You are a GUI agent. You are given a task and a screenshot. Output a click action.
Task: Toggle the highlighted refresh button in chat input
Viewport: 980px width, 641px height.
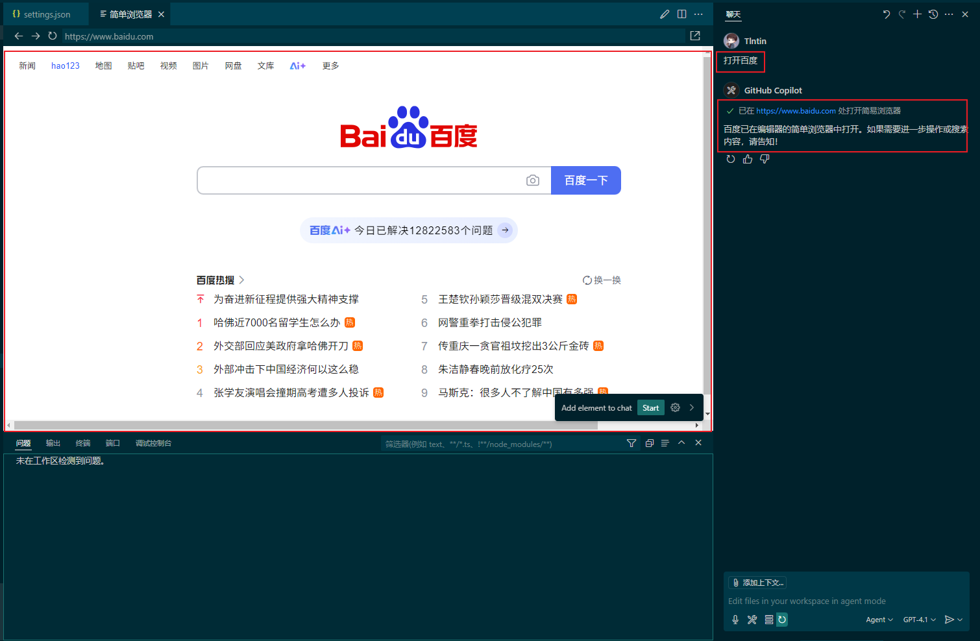click(x=782, y=620)
